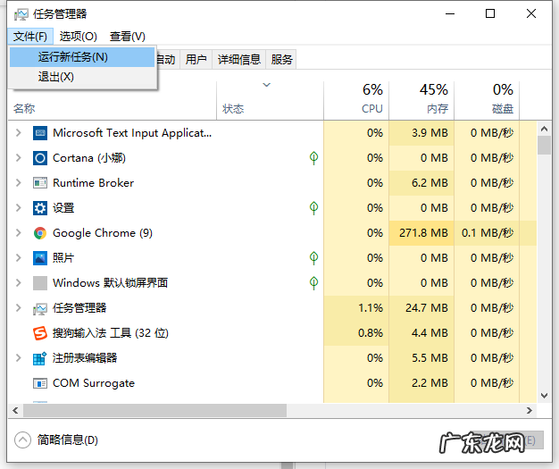Choose 运行新任务(N) from the menu

click(82, 57)
